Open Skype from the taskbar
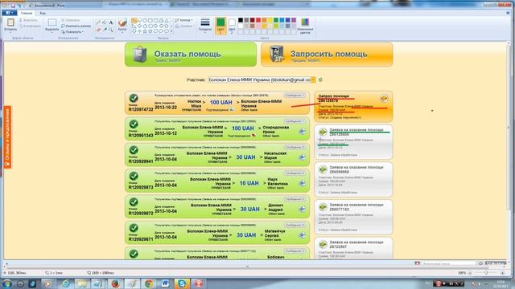The image size is (515, 289). [182, 283]
